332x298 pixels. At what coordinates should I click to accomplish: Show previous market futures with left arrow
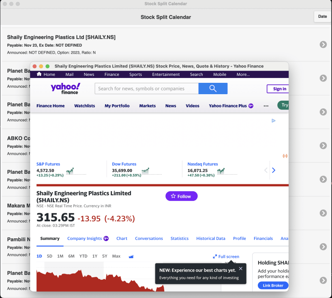point(266,170)
